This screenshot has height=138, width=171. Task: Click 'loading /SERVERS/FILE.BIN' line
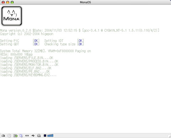[x=27, y=58]
